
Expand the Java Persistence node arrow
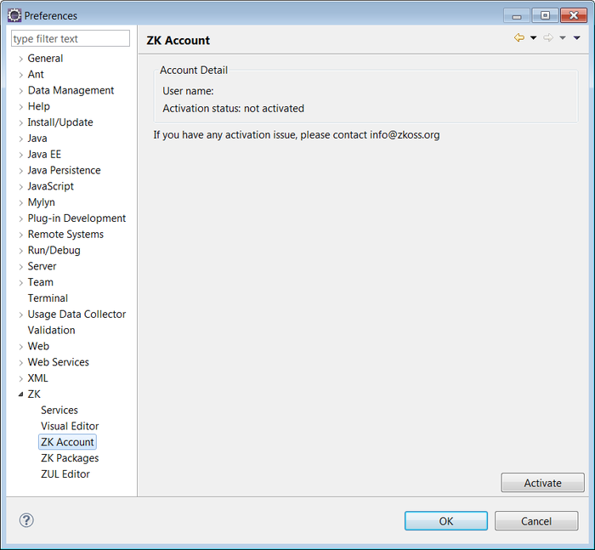point(21,171)
